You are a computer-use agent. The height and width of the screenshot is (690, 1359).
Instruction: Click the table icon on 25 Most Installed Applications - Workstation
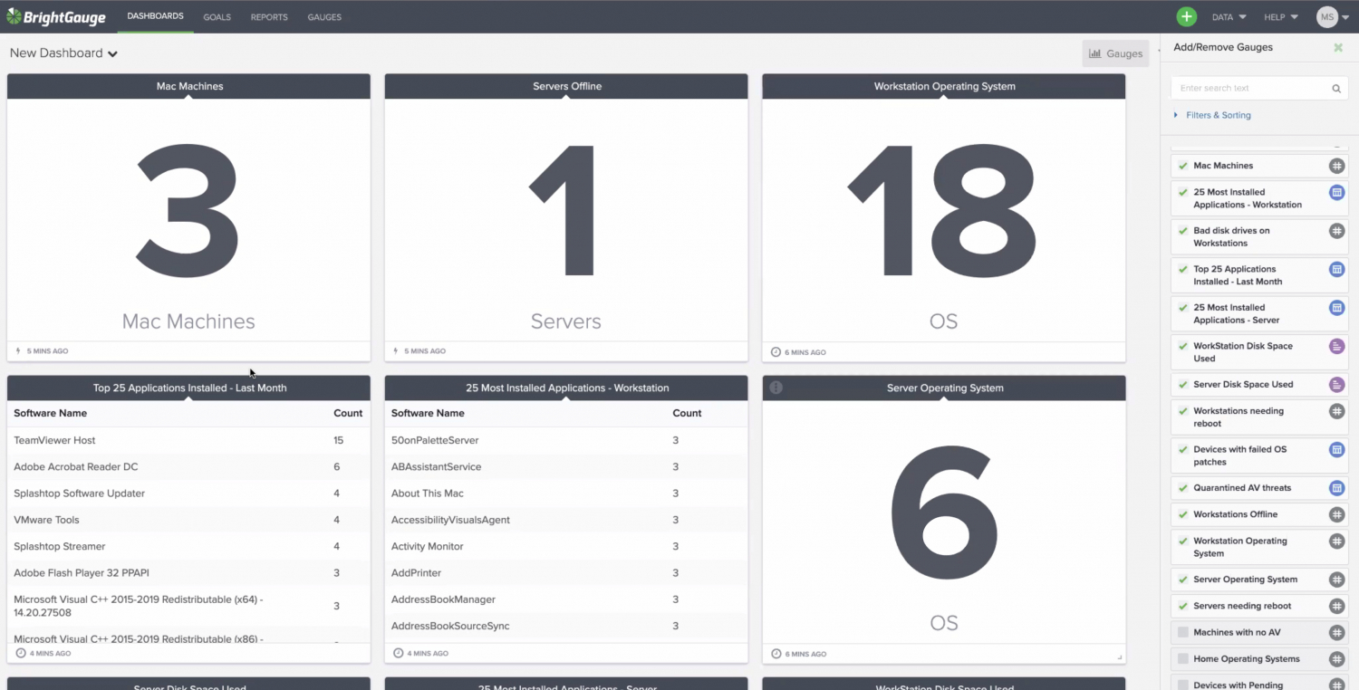[1336, 192]
